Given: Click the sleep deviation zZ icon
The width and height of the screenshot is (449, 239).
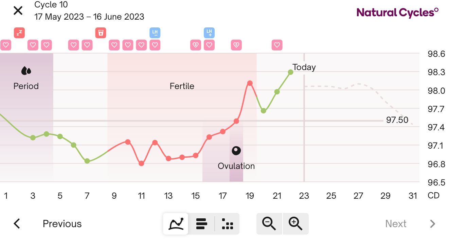Looking at the screenshot, I should pyautogui.click(x=19, y=33).
